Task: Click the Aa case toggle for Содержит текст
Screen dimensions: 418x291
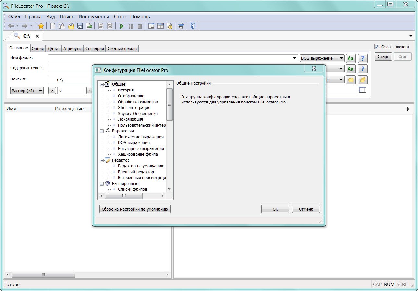Action: 350,69
